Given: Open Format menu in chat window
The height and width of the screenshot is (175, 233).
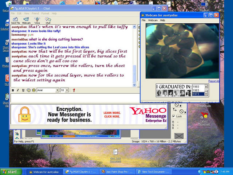Looking at the screenshot, I should coord(45,13).
